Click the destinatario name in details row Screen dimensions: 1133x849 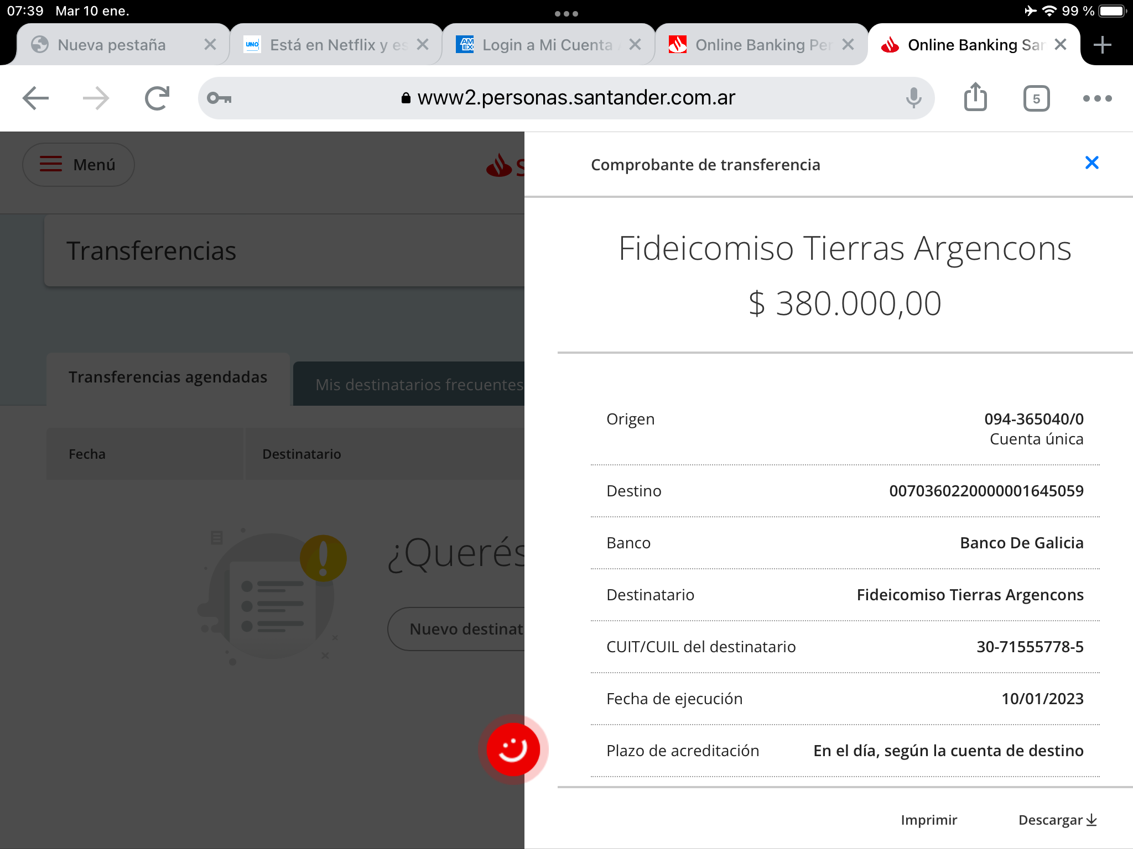tap(970, 595)
